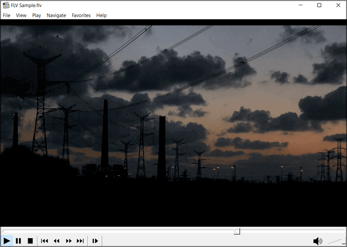Skip to the previous file
The height and width of the screenshot is (247, 347).
pos(45,241)
